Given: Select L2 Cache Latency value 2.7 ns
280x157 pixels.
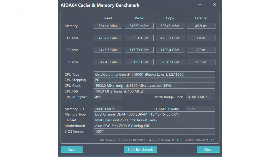Looking at the screenshot, I should (201, 50).
